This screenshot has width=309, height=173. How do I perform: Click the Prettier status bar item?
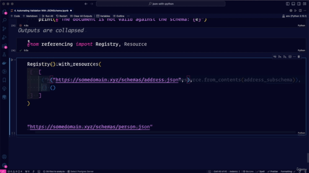click(x=272, y=172)
